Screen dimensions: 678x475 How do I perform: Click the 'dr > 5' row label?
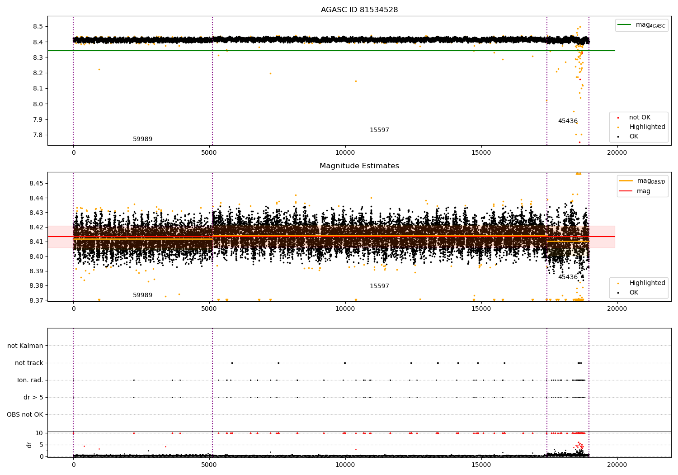(x=33, y=398)
